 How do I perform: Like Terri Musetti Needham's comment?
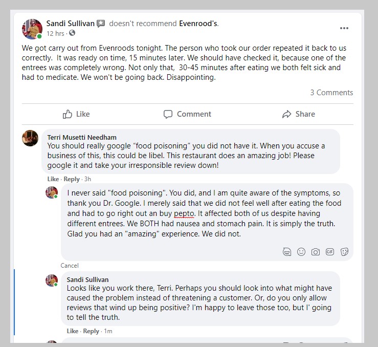click(53, 179)
